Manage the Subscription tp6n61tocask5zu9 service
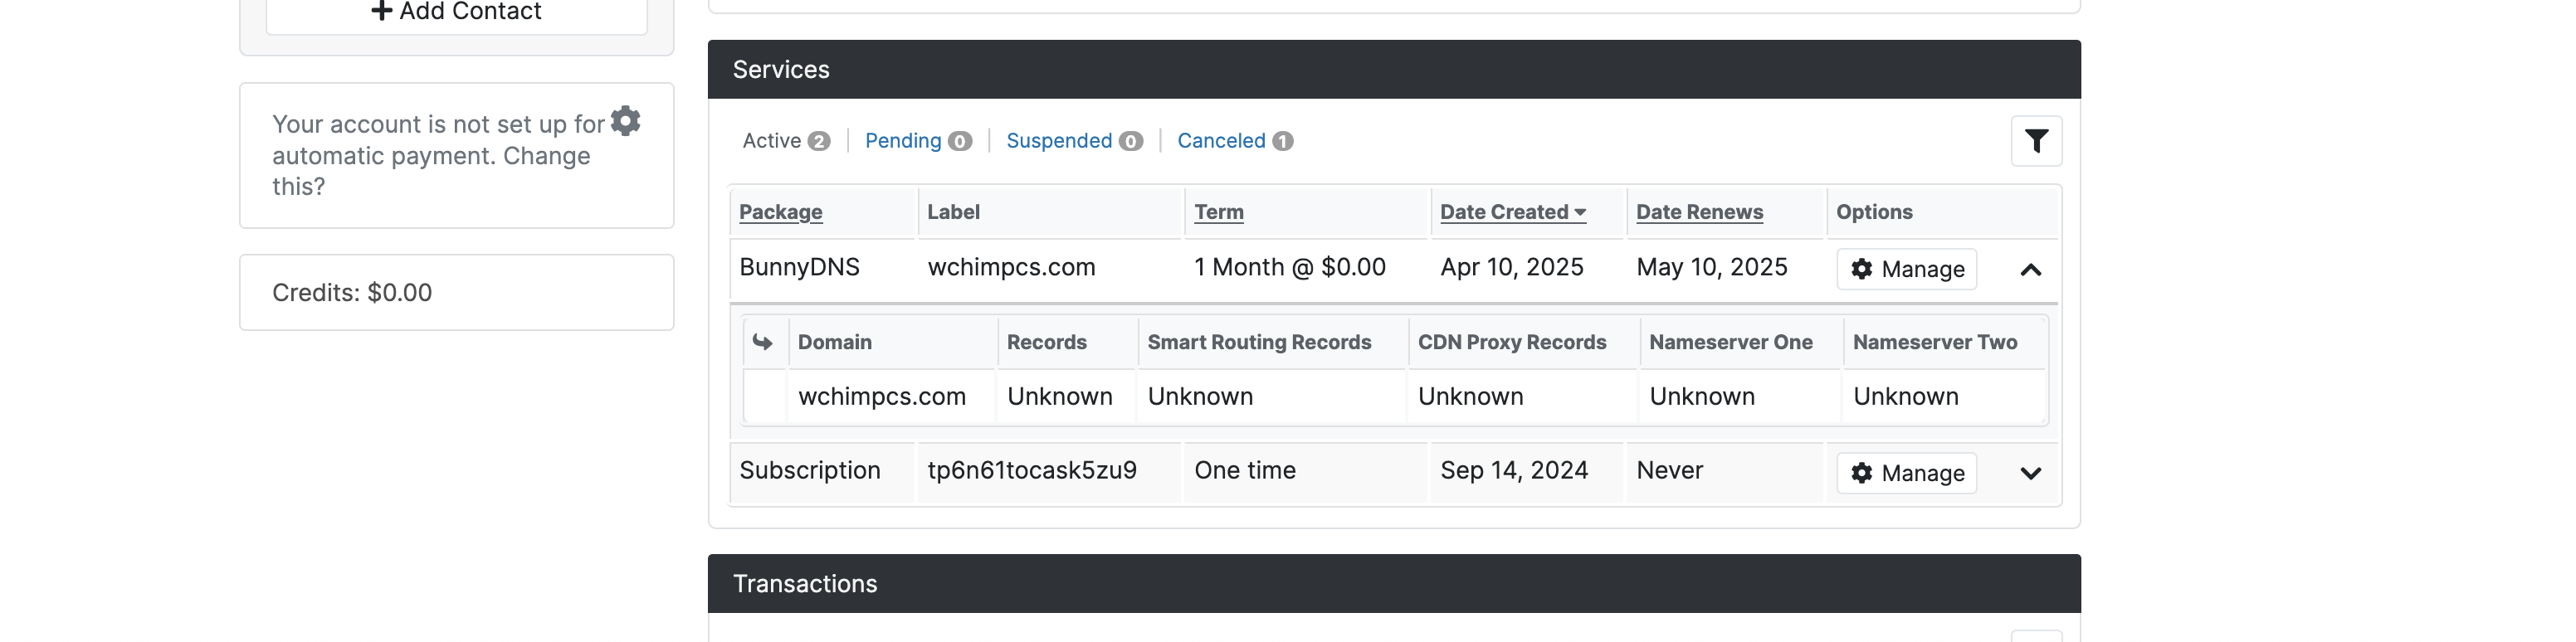This screenshot has width=2576, height=642. 1906,473
